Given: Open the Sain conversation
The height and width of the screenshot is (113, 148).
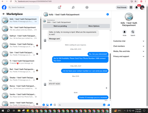Looking at the screenshot, I should click(x=20, y=54).
